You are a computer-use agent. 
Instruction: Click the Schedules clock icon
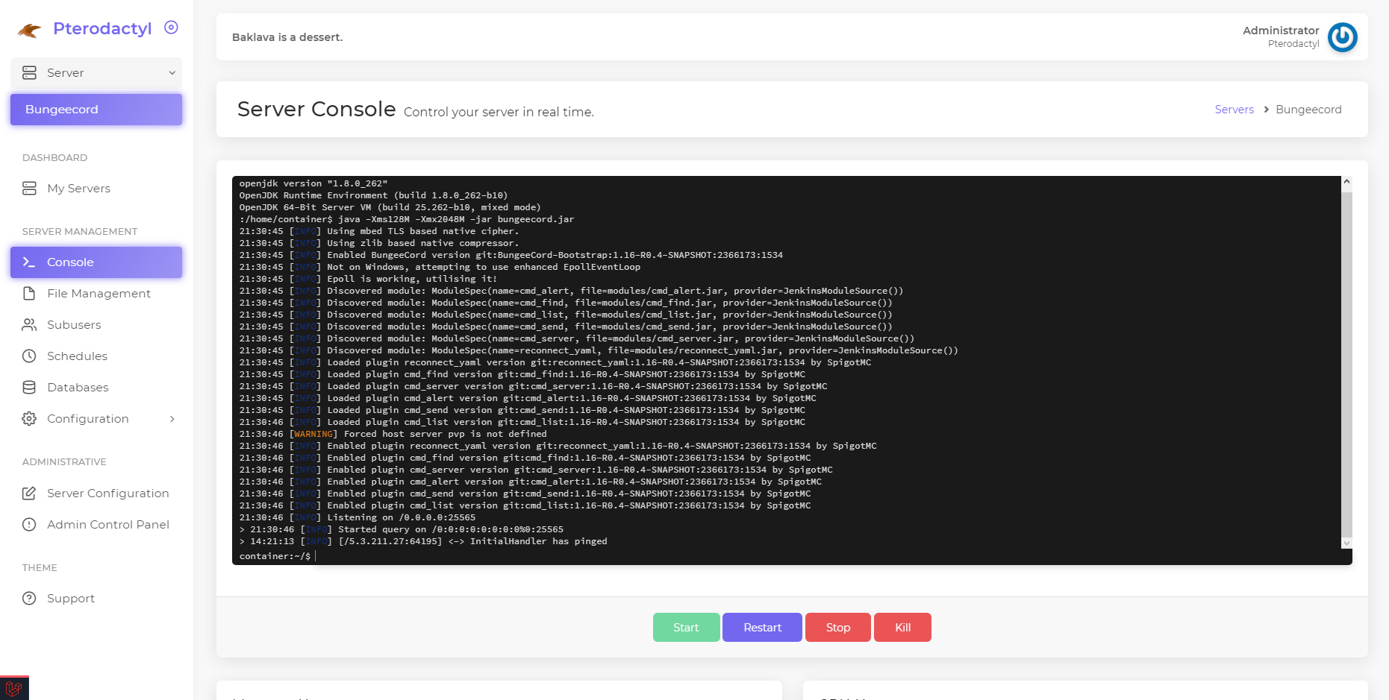[x=29, y=356]
